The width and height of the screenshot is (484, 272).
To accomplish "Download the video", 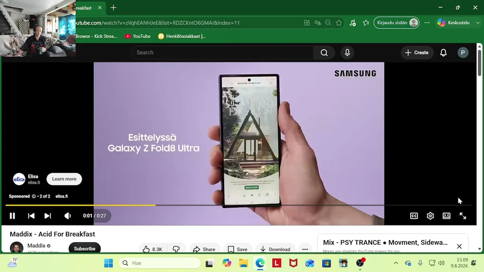I will (275, 249).
